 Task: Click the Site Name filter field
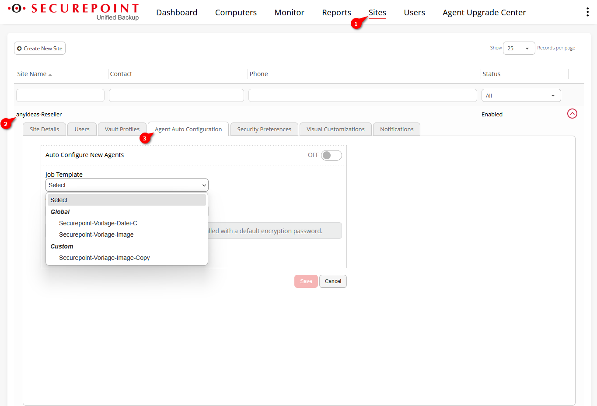click(60, 95)
